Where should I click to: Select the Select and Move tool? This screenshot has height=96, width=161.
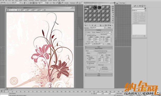point(33,3)
